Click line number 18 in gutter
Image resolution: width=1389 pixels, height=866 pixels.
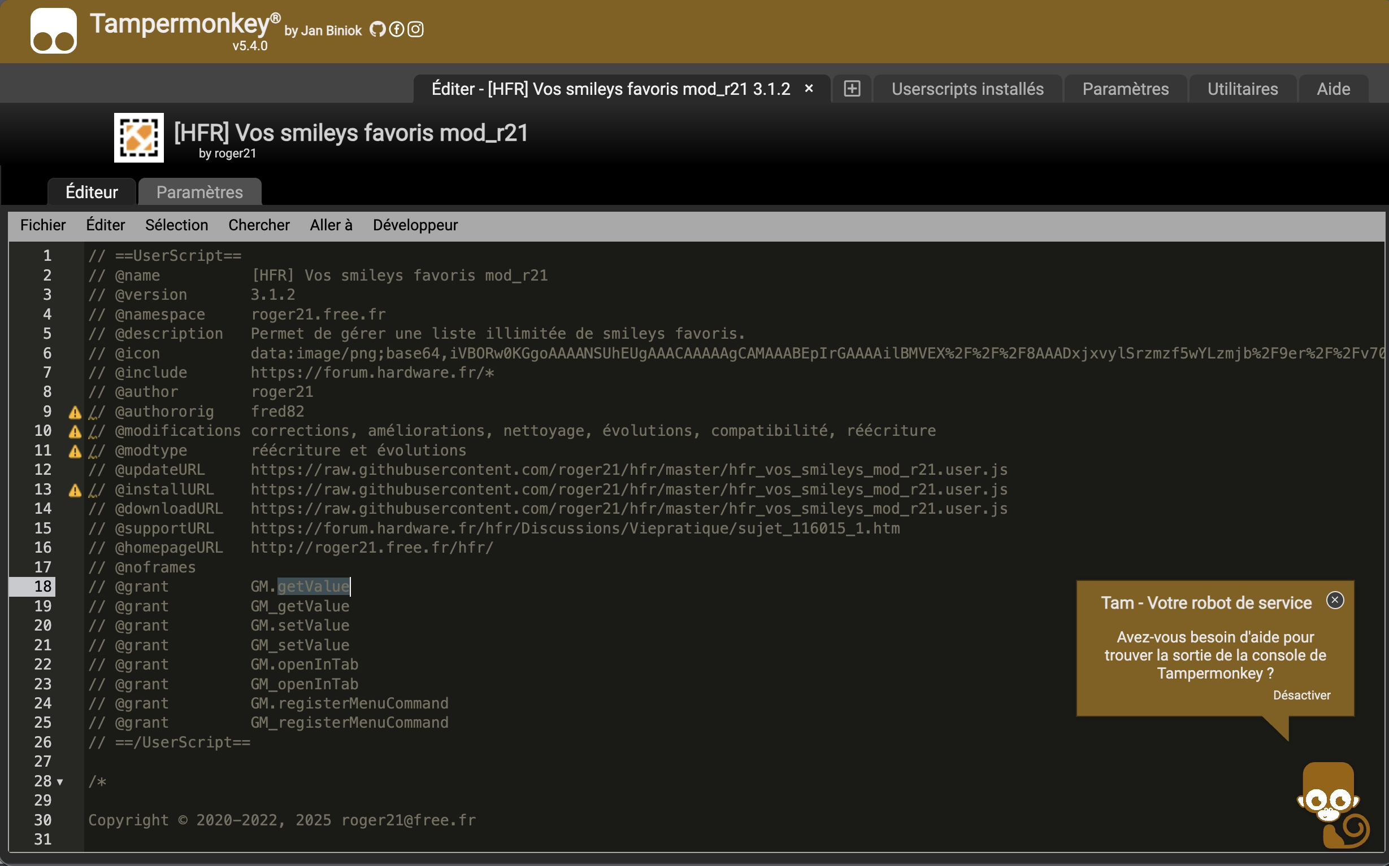pos(43,587)
